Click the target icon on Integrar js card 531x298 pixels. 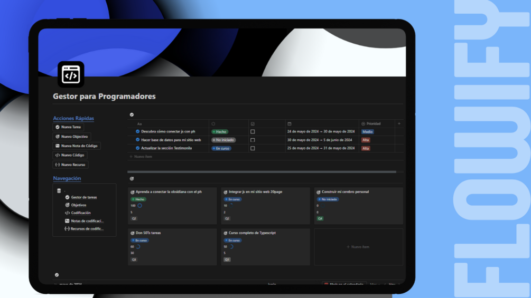(x=226, y=192)
